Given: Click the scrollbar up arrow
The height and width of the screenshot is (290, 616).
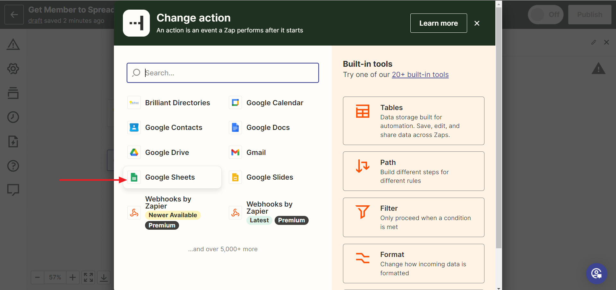Looking at the screenshot, I should coord(499,4).
